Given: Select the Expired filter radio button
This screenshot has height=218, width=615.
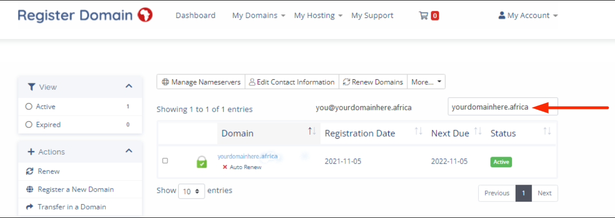Looking at the screenshot, I should pos(28,125).
